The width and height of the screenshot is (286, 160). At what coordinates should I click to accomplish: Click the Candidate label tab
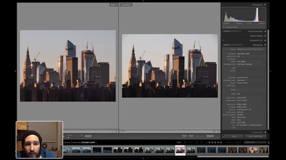[x=126, y=5]
